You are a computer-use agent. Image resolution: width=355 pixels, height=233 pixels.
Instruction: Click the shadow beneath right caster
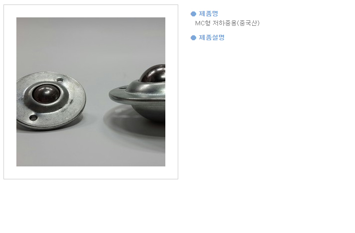point(136,127)
